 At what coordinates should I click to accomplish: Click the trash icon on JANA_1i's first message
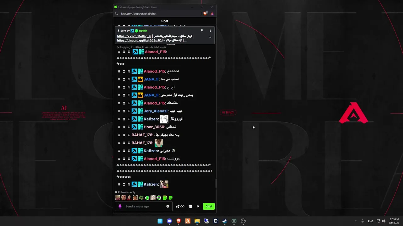(119, 79)
